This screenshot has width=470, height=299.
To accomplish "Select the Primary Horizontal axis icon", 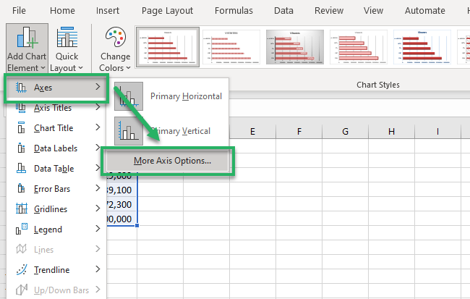I will 128,97.
